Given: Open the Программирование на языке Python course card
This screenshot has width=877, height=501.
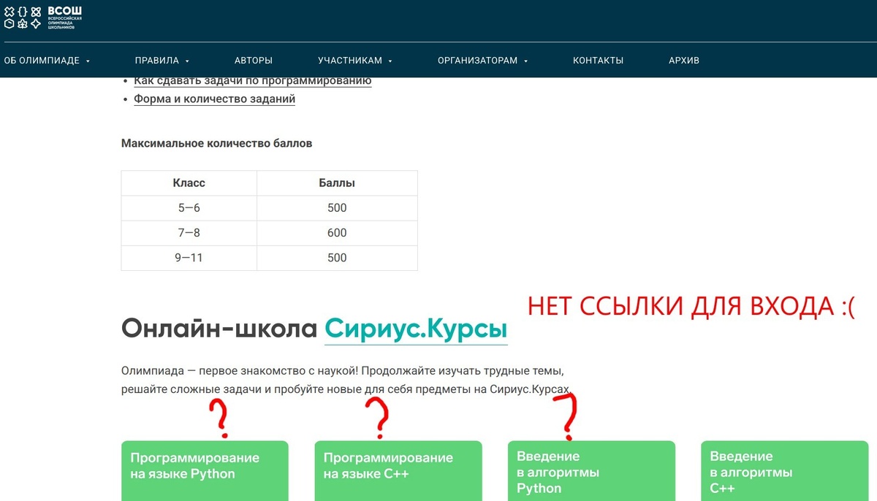Looking at the screenshot, I should point(205,470).
